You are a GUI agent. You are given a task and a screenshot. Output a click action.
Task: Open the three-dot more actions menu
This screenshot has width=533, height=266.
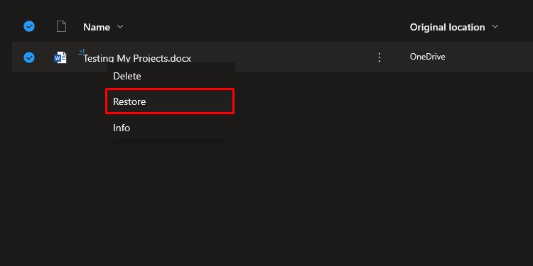tap(379, 57)
